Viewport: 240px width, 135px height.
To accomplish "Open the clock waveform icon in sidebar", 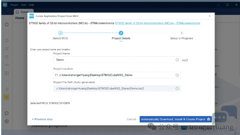I will 7,48.
